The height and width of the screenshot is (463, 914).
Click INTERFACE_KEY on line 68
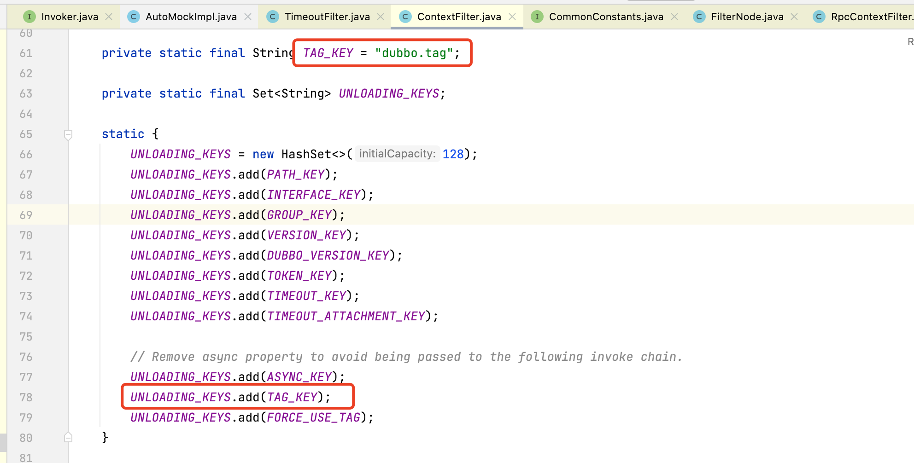pyautogui.click(x=314, y=195)
